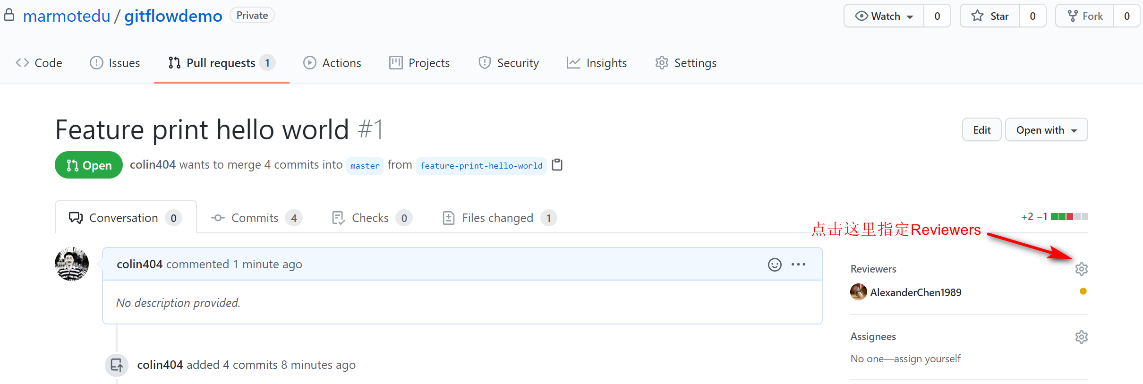Expand the Open with dropdown
The height and width of the screenshot is (384, 1143).
pos(1046,130)
